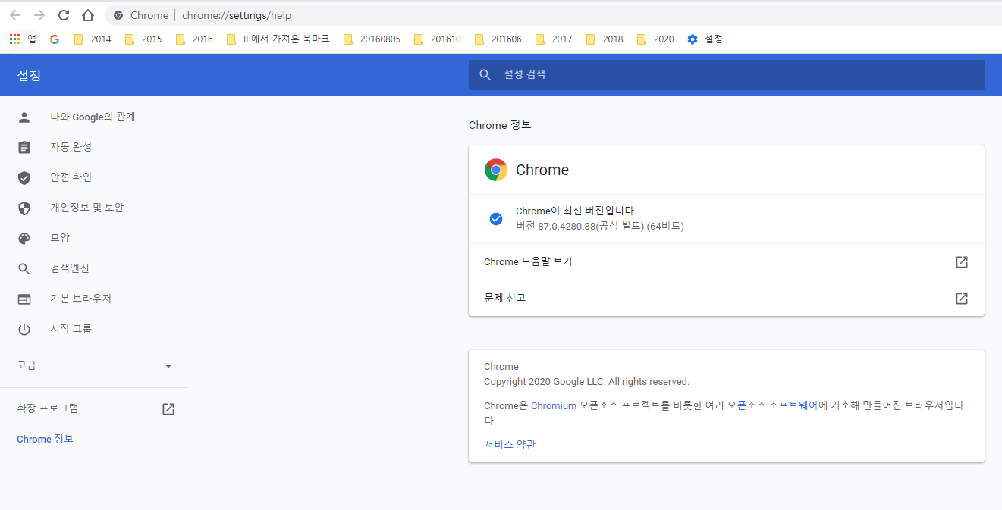
Task: Click the Chrome logo in the info card
Action: 495,170
